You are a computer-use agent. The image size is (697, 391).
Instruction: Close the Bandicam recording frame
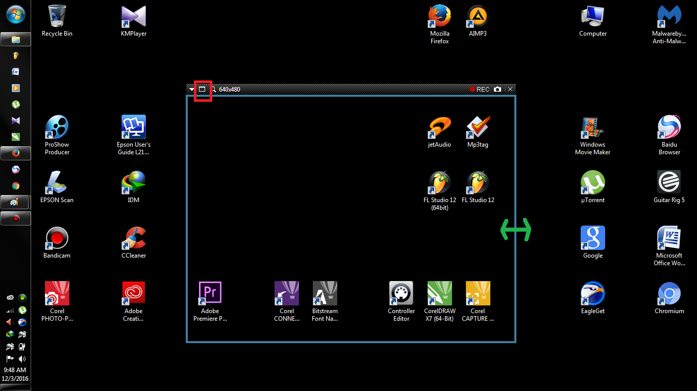(510, 89)
